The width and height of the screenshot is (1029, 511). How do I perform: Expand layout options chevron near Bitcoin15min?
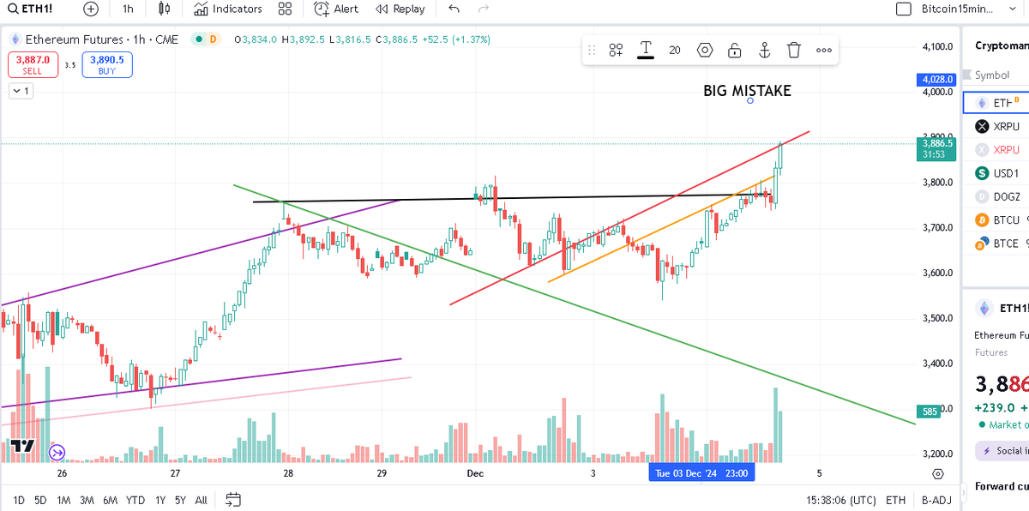coord(1013,9)
